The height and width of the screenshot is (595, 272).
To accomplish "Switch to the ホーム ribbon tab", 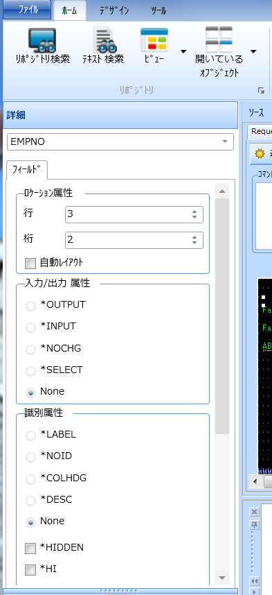I will coord(70,11).
